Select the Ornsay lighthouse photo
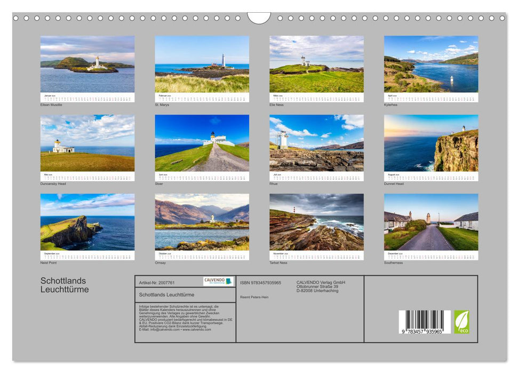This screenshot has width=518, height=373. tap(202, 222)
